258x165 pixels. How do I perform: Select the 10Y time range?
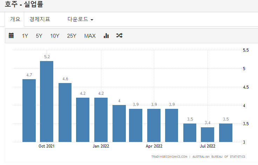pyautogui.click(x=55, y=36)
